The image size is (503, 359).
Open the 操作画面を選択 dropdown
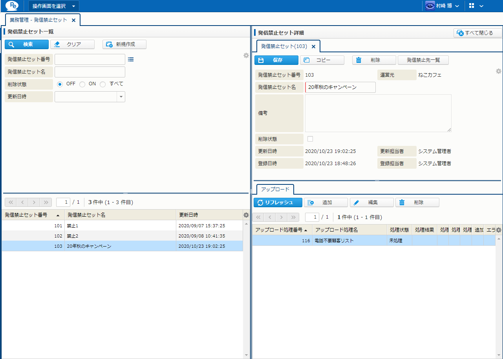pos(53,6)
